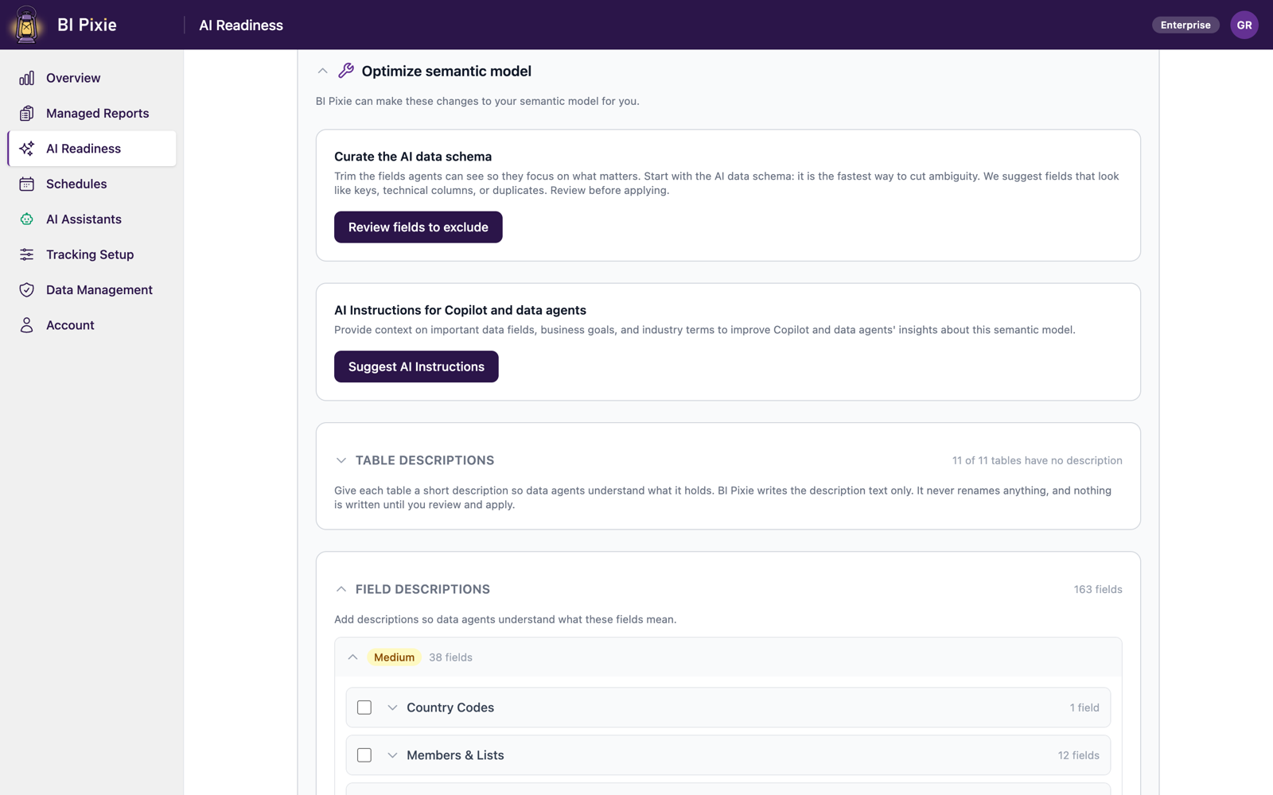
Task: Click the Managed Reports clipboard icon
Action: tap(27, 113)
